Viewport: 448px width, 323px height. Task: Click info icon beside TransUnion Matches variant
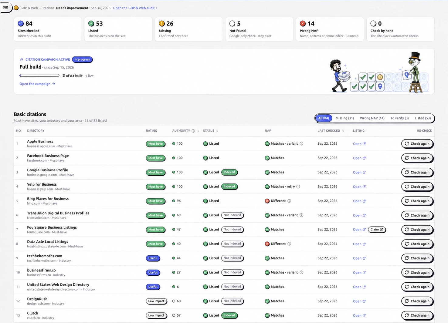coord(301,215)
